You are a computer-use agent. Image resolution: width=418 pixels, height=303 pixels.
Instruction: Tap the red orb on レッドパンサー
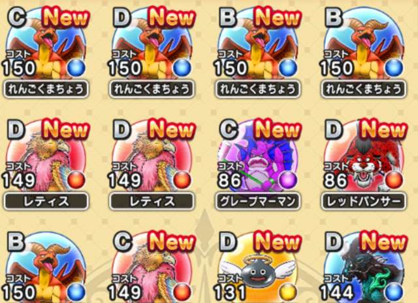click(x=394, y=180)
